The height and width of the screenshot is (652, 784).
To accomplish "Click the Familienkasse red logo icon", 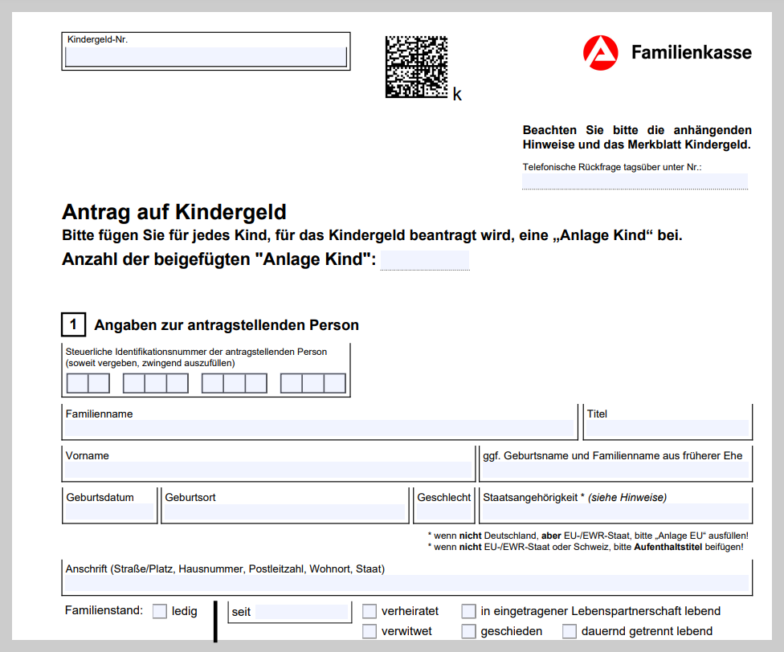I will [x=601, y=52].
